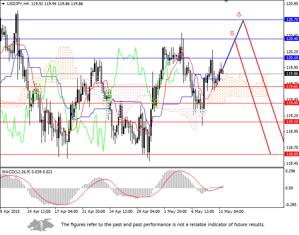Click the 24 Apr 12:00 time label
299x235 pixels.
pos(121,212)
